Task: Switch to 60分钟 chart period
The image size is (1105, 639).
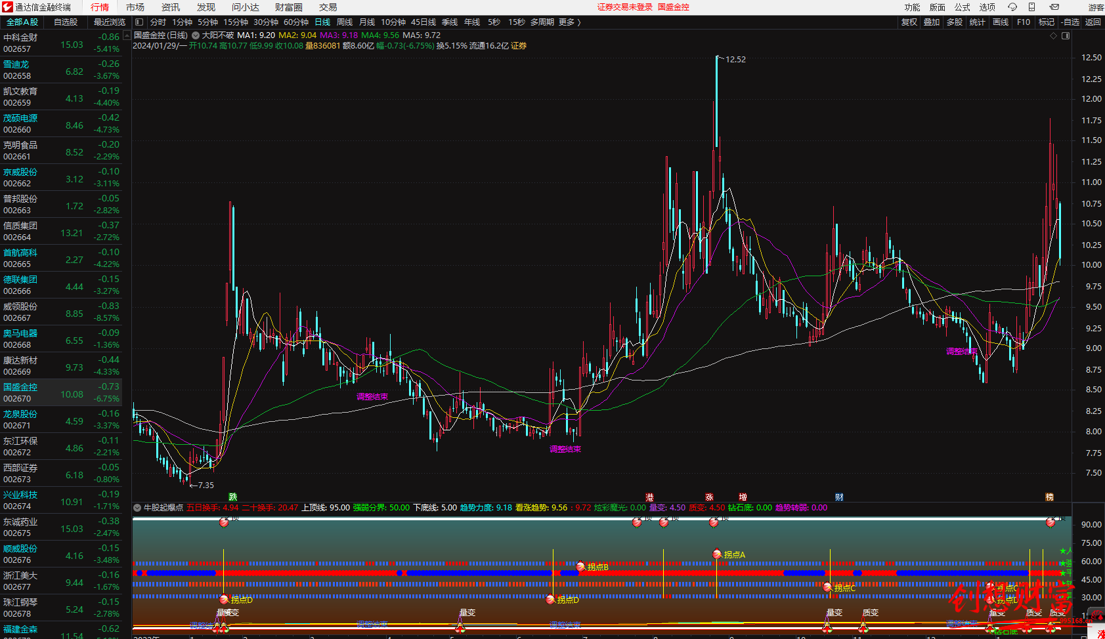Action: 296,22
